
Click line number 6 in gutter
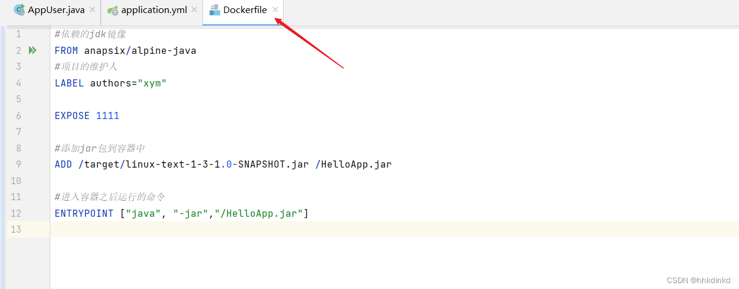[x=18, y=115]
